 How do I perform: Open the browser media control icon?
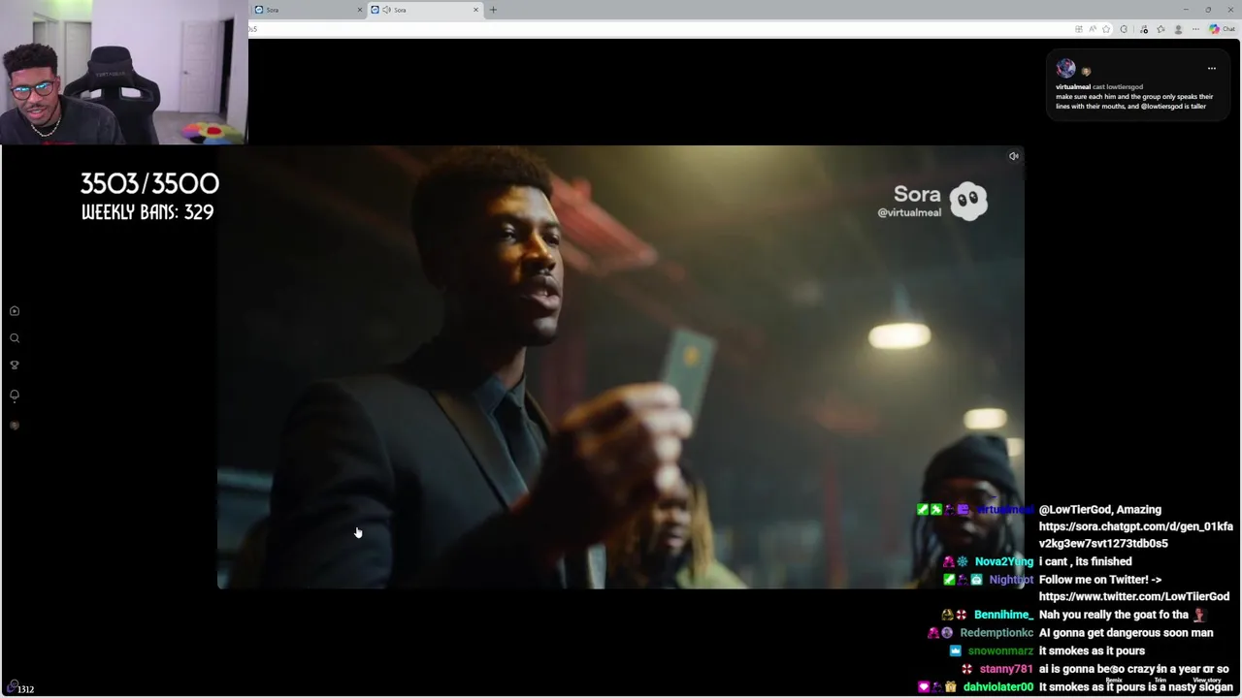pyautogui.click(x=1144, y=29)
